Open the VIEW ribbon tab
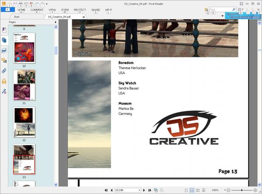262x194 pixels. pos(52,10)
